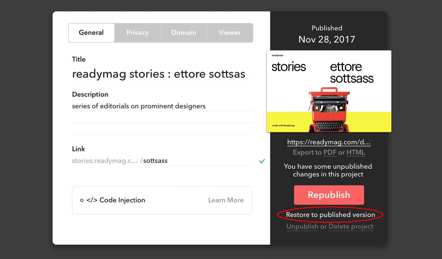This screenshot has height=259, width=442.
Task: Switch to the Viewer tab
Action: coord(230,33)
